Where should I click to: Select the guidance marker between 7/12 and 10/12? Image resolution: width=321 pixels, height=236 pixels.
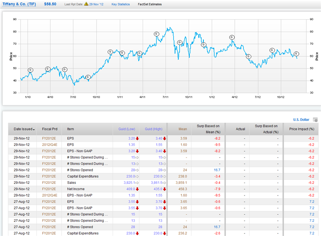point(272,50)
